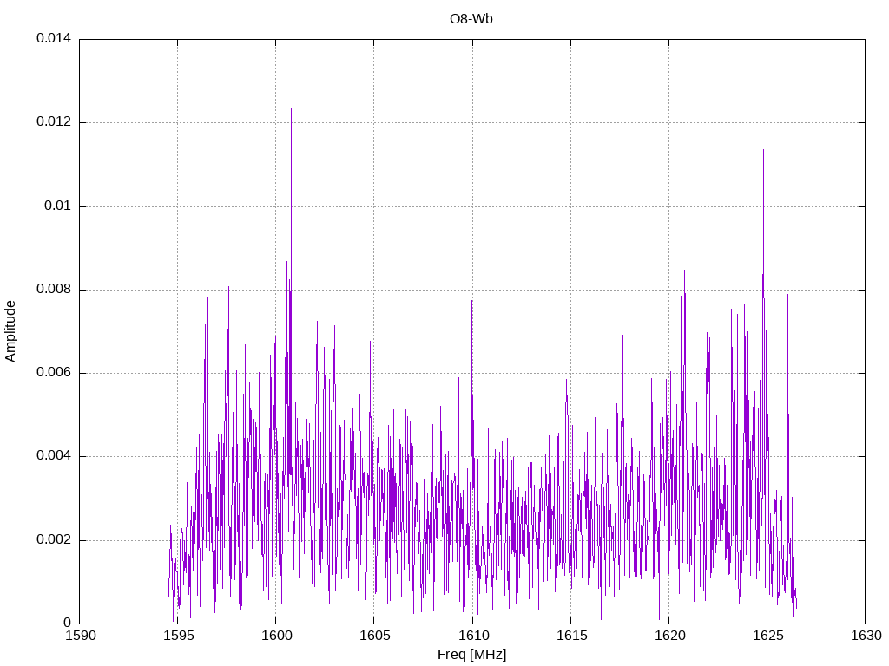Click the 1615 x-axis tick label
The height and width of the screenshot is (666, 889).
(571, 636)
